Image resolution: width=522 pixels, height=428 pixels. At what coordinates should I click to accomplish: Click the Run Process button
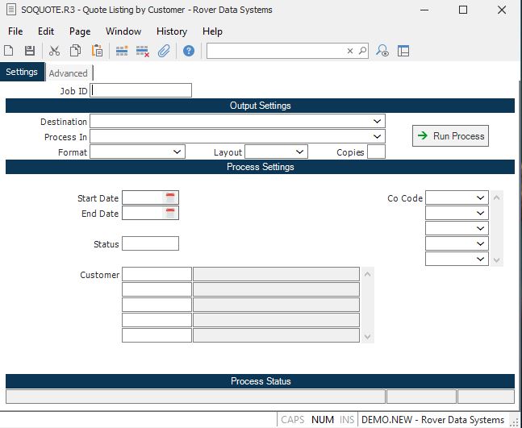click(x=450, y=136)
